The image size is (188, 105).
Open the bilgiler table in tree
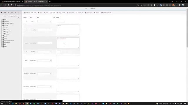click(x=7, y=29)
